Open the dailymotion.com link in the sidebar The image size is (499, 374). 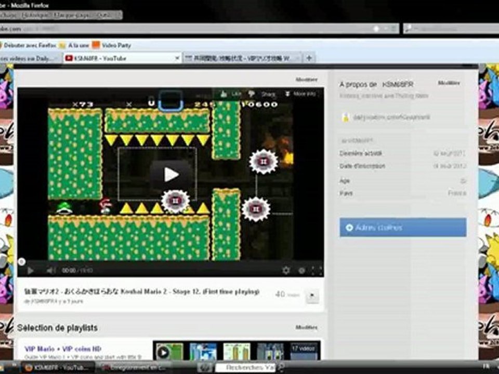point(391,117)
